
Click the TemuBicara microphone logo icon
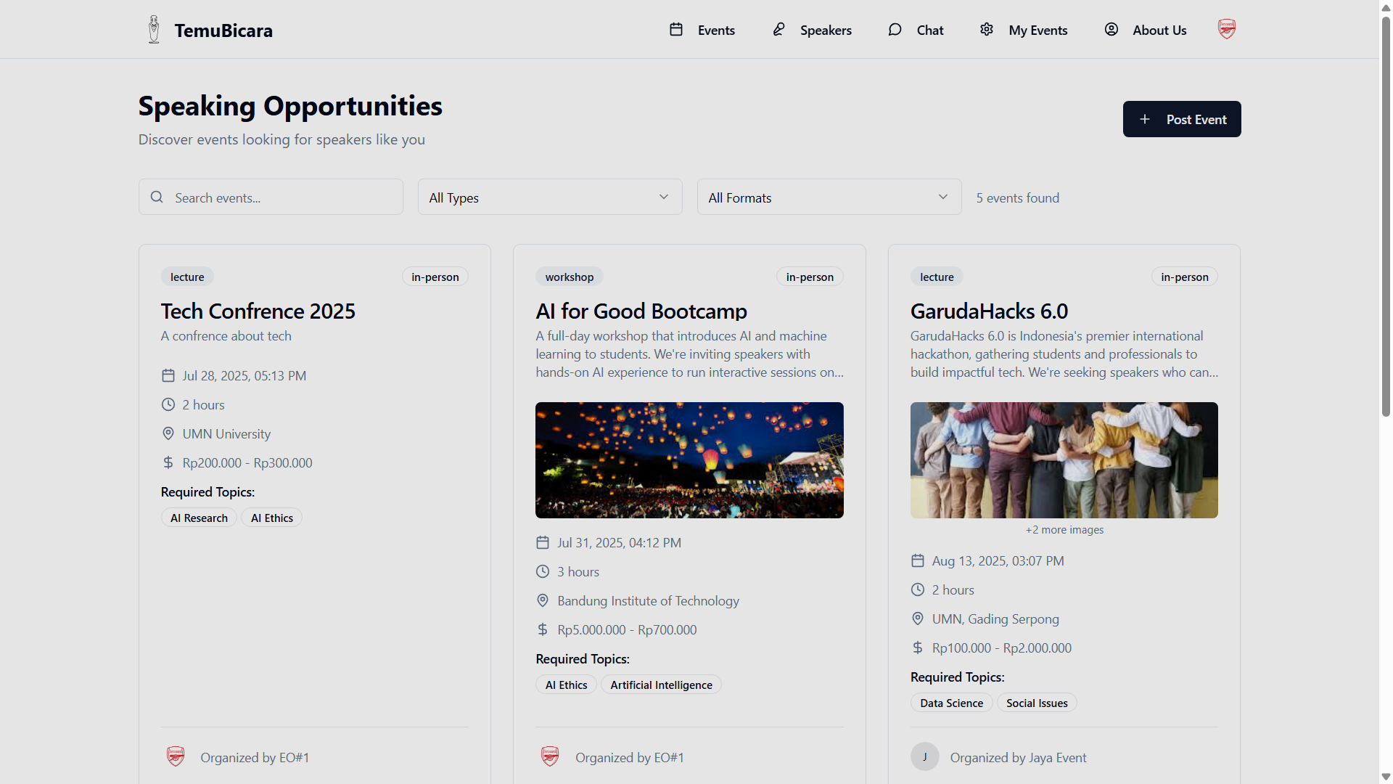pyautogui.click(x=154, y=30)
